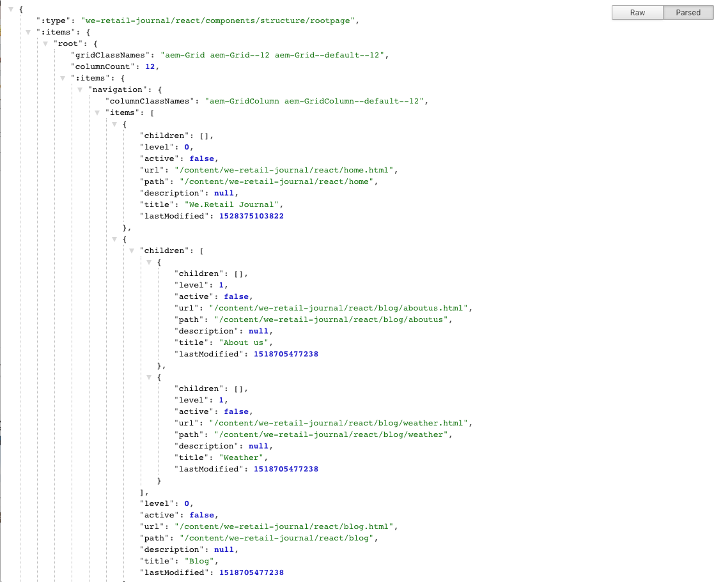Collapse the "root" node
Screen dimensions: 723x582
pos(45,44)
